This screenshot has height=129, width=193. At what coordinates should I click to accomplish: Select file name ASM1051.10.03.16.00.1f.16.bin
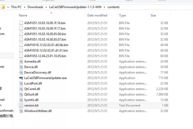(x=45, y=23)
